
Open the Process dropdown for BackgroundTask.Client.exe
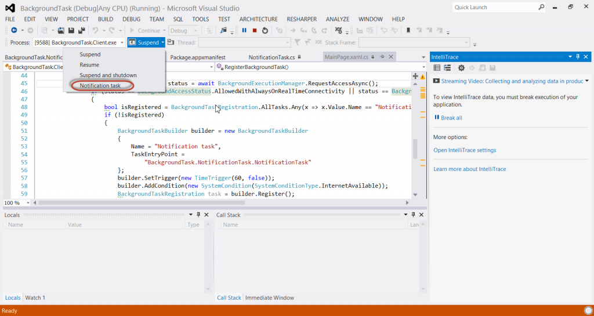coord(122,42)
